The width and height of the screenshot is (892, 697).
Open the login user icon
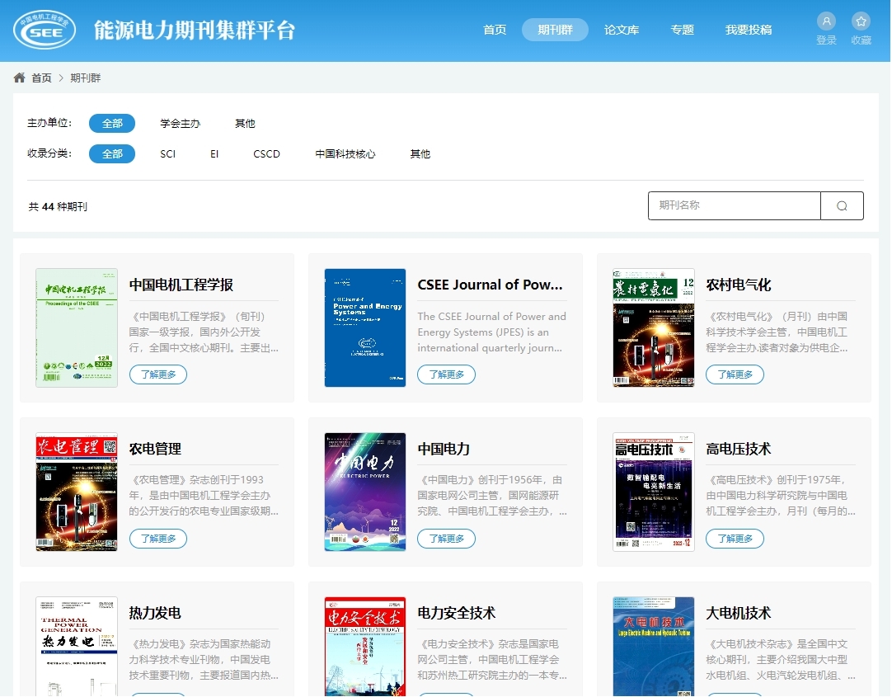(x=826, y=21)
